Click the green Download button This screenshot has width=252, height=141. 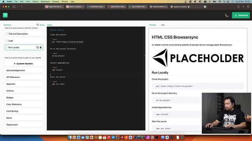point(241,15)
